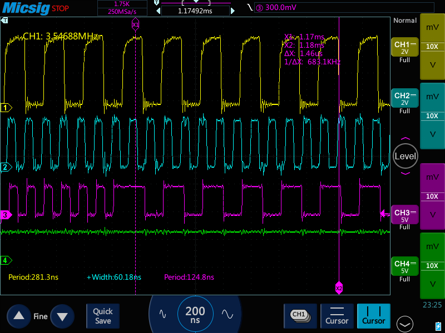Tap the 200 ns timebase button
This screenshot has height=333, width=445.
point(195,314)
